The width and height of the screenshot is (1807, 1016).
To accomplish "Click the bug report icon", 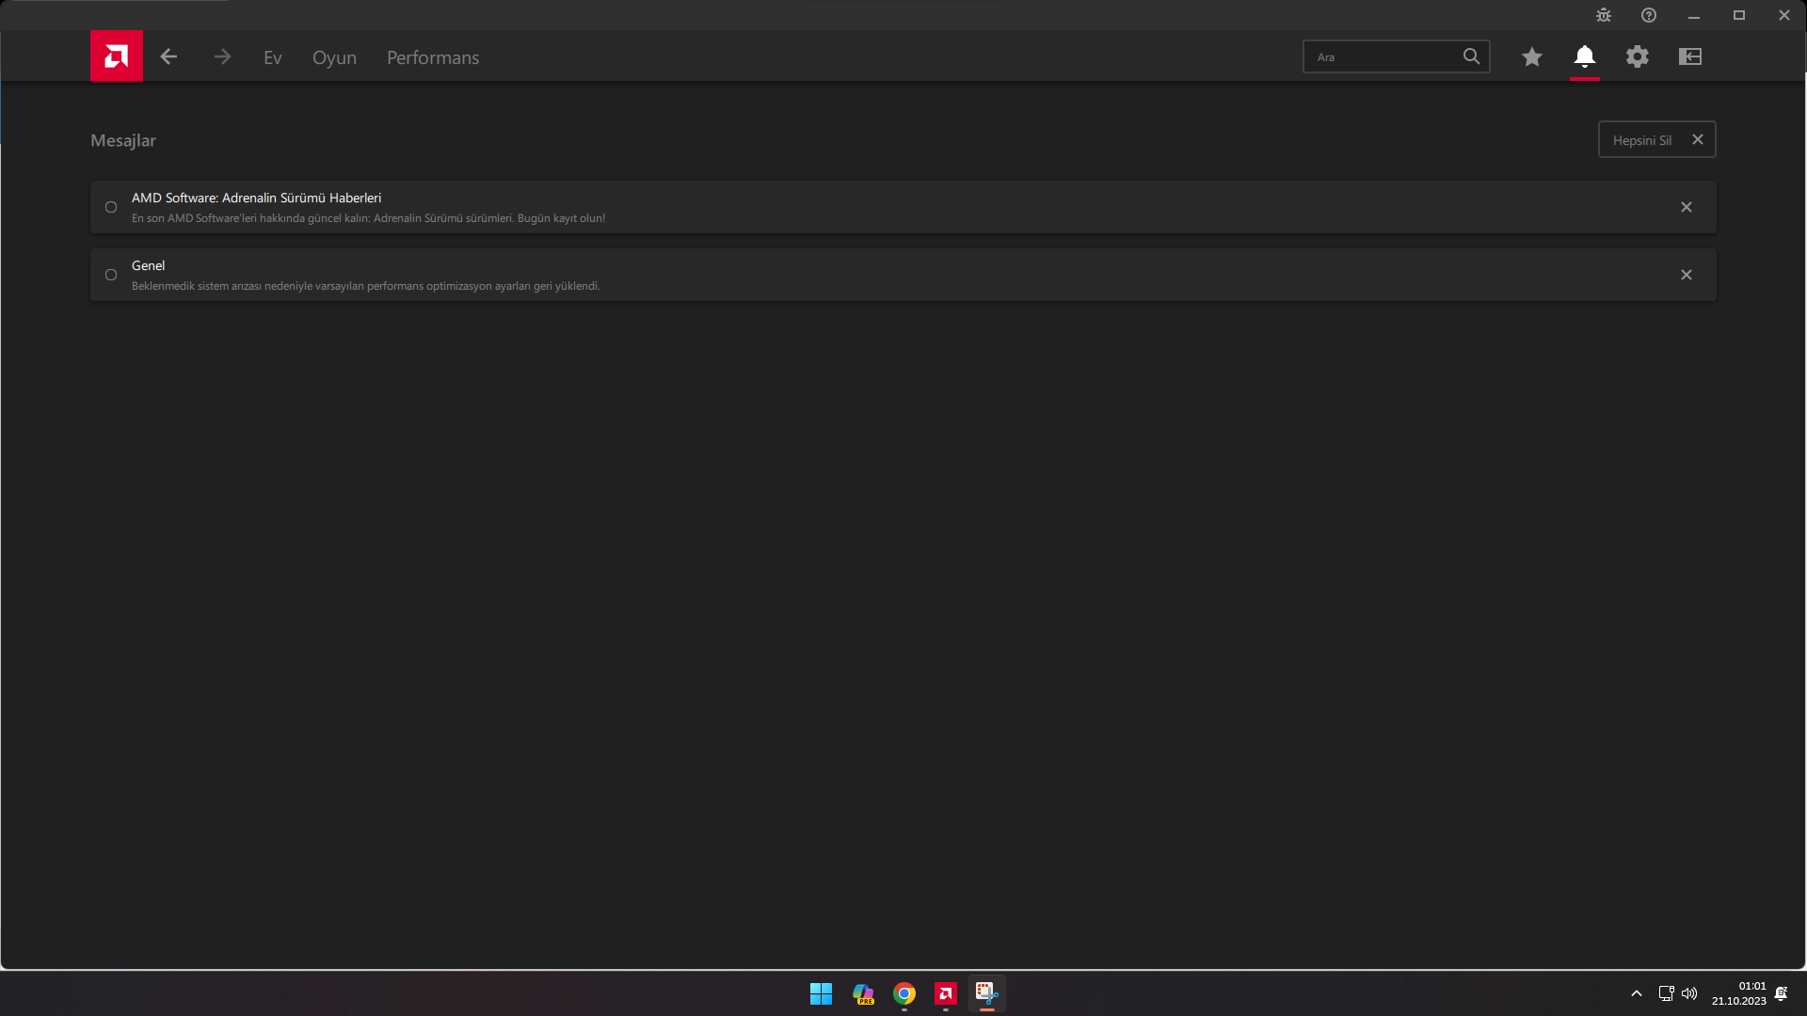I will tap(1604, 15).
